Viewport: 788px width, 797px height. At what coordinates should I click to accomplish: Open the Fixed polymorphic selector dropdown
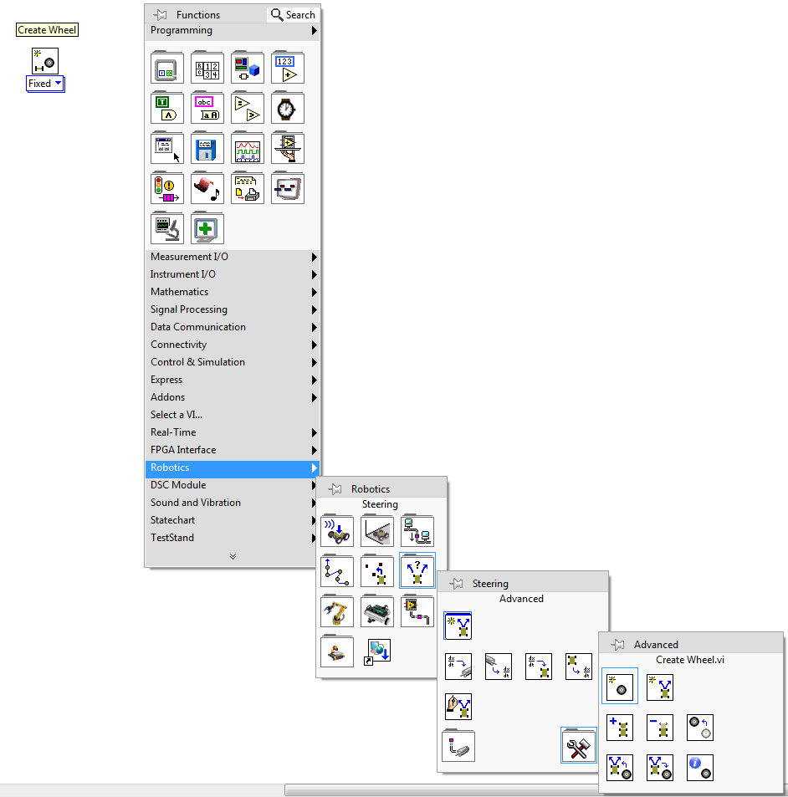click(x=45, y=84)
